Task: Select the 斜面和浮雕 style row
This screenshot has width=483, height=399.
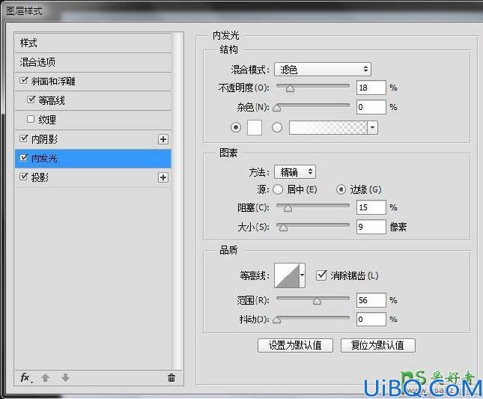Action: (93, 82)
